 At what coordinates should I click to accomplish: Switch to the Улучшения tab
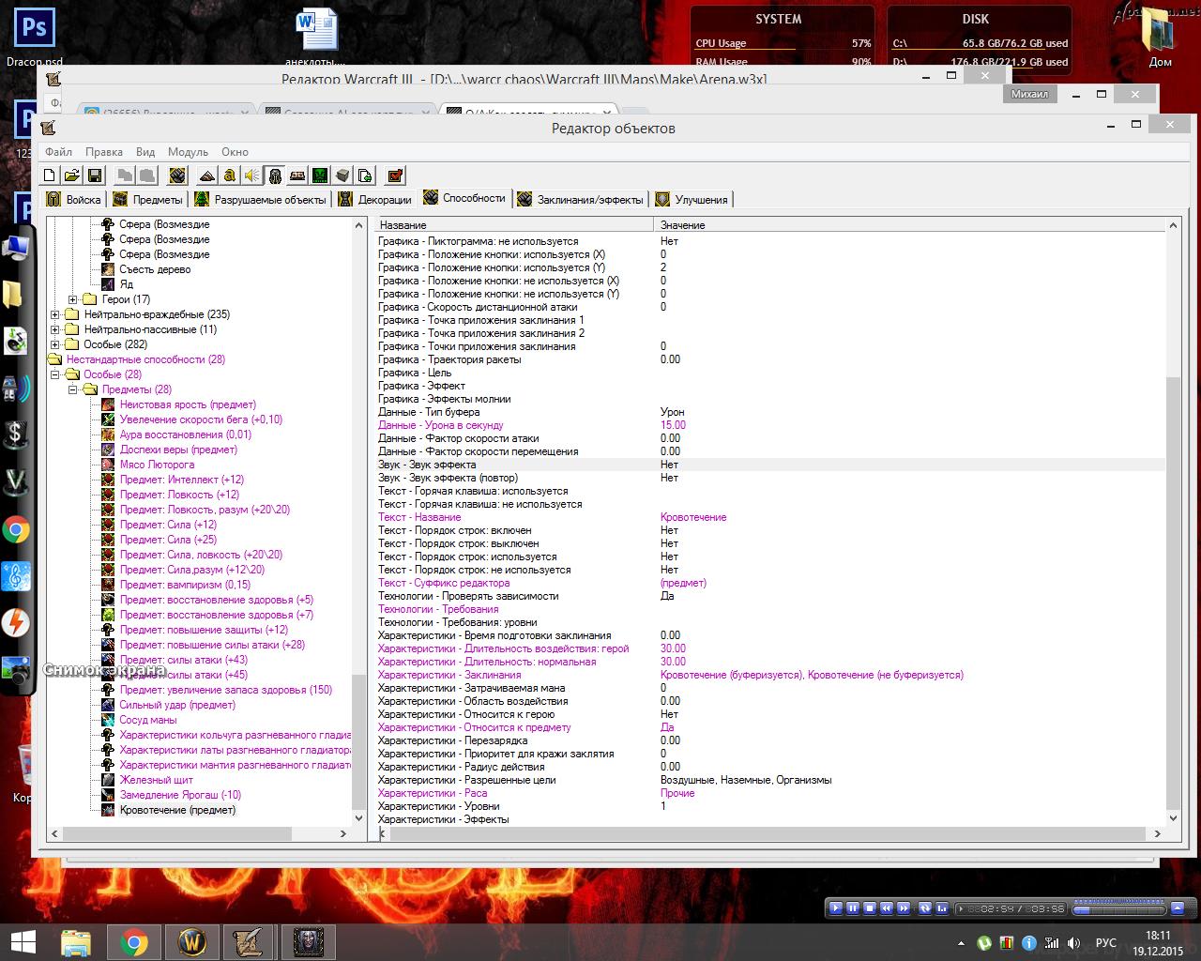(692, 199)
